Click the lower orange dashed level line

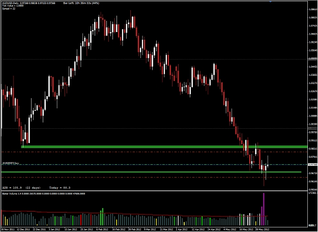154,178
